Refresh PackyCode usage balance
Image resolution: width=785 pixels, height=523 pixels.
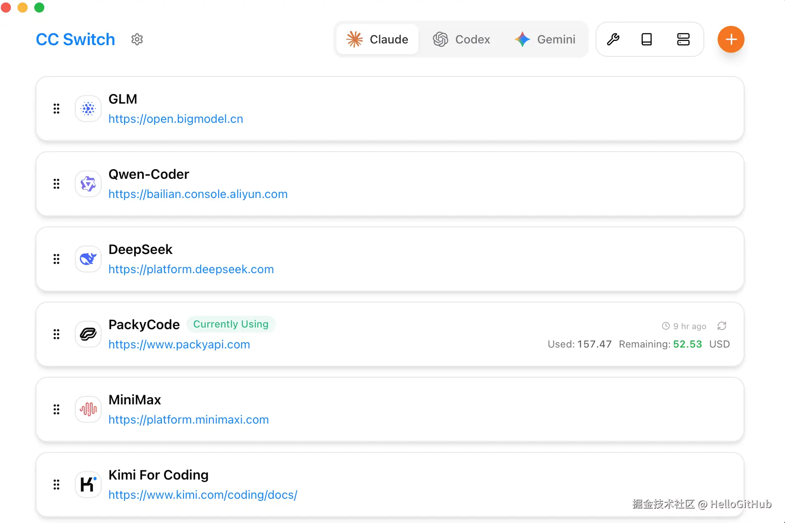coord(722,326)
